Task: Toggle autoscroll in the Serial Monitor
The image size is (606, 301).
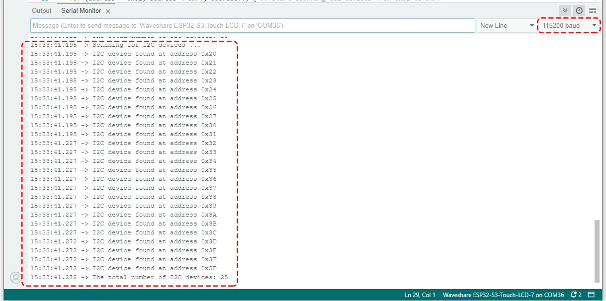Action: [565, 10]
